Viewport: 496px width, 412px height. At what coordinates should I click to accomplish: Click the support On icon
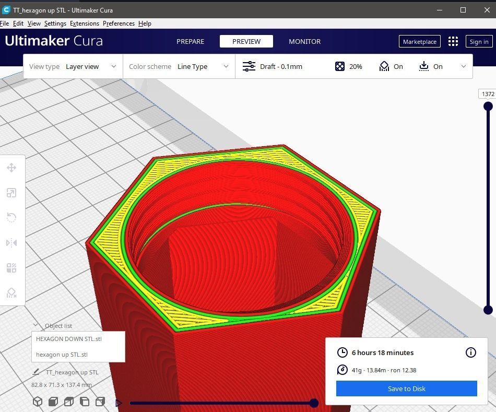pos(384,66)
